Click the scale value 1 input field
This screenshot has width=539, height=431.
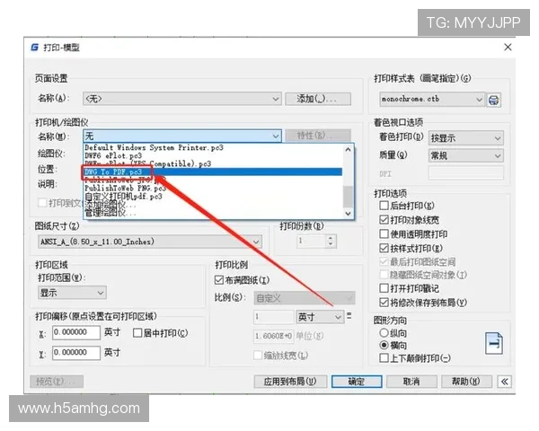click(274, 317)
